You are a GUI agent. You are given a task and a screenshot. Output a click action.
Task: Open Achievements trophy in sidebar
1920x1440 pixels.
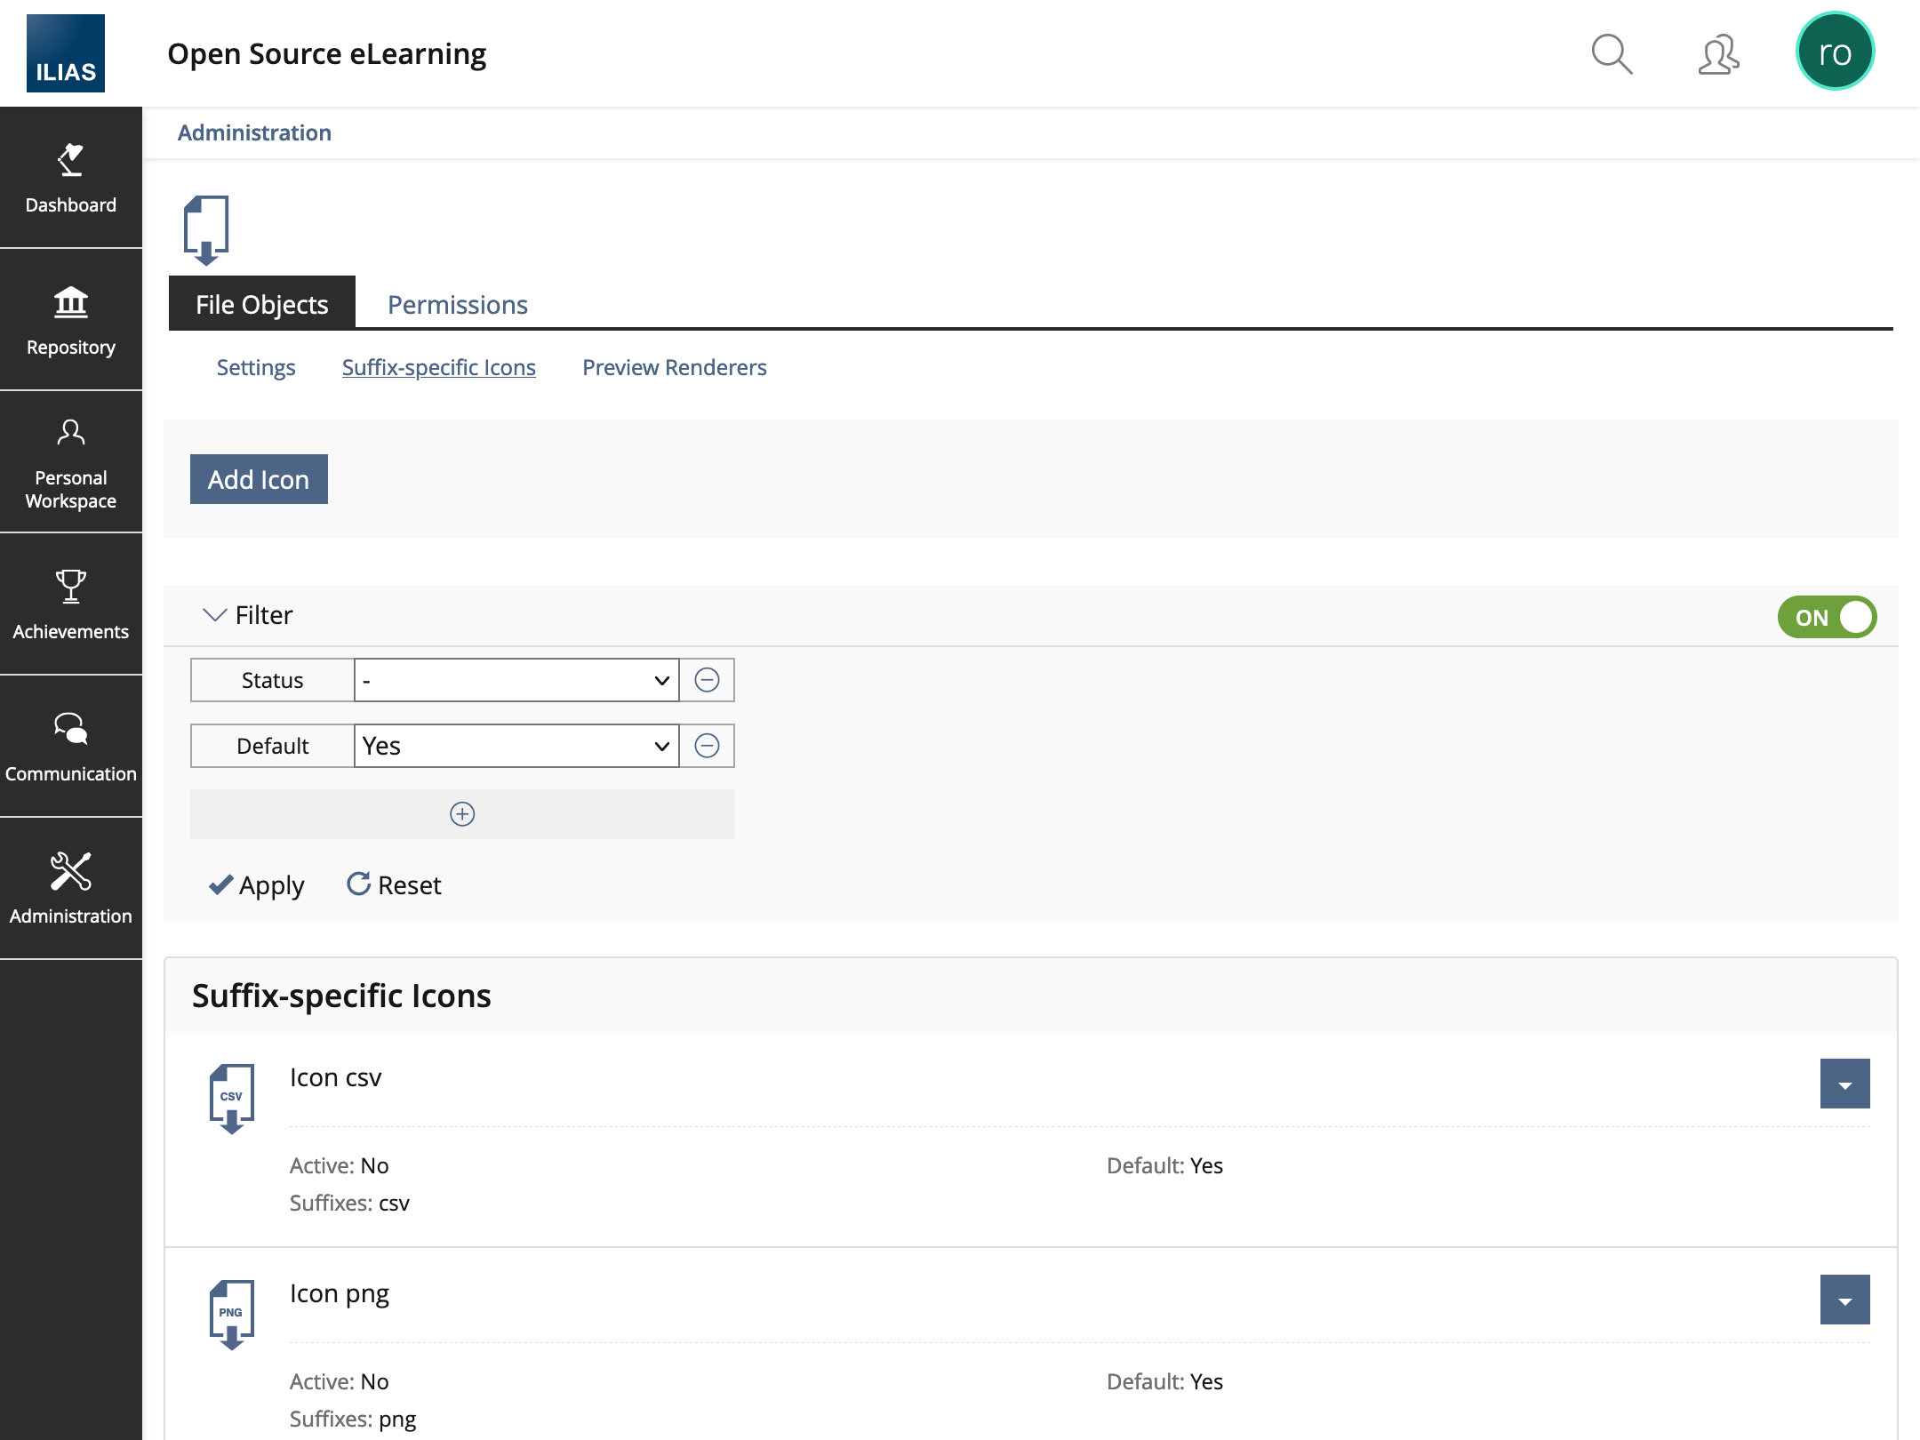coord(70,604)
